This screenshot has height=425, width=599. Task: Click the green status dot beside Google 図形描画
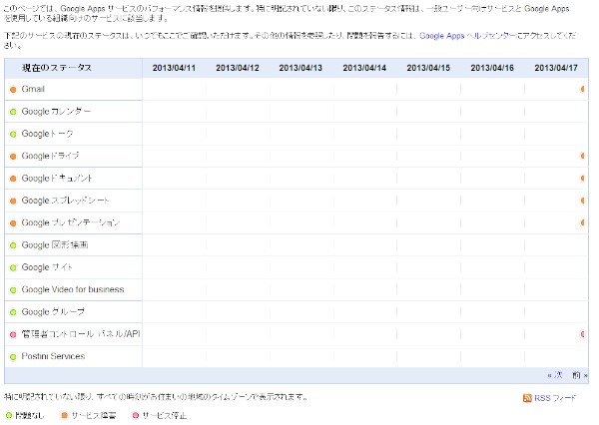coord(13,245)
